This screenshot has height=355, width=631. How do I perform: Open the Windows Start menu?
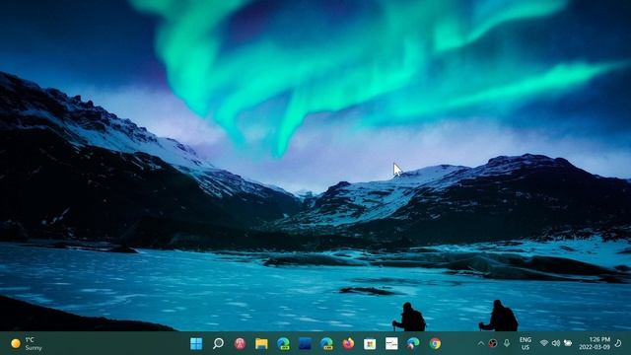point(196,344)
